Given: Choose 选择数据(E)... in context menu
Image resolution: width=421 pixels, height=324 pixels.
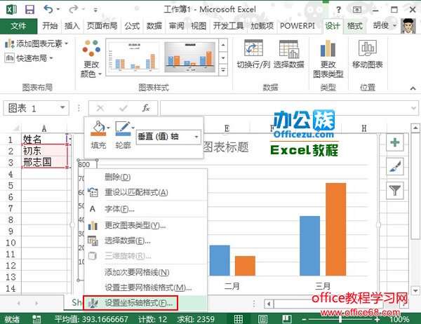Looking at the screenshot, I should point(145,241).
